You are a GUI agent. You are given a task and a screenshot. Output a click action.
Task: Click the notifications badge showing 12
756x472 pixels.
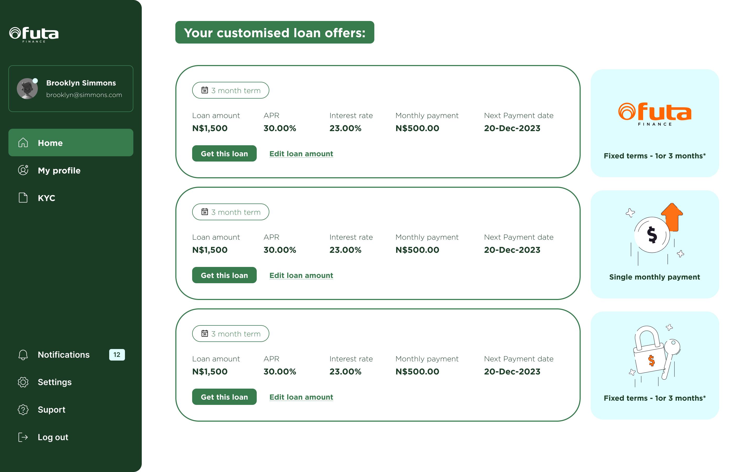(x=117, y=355)
